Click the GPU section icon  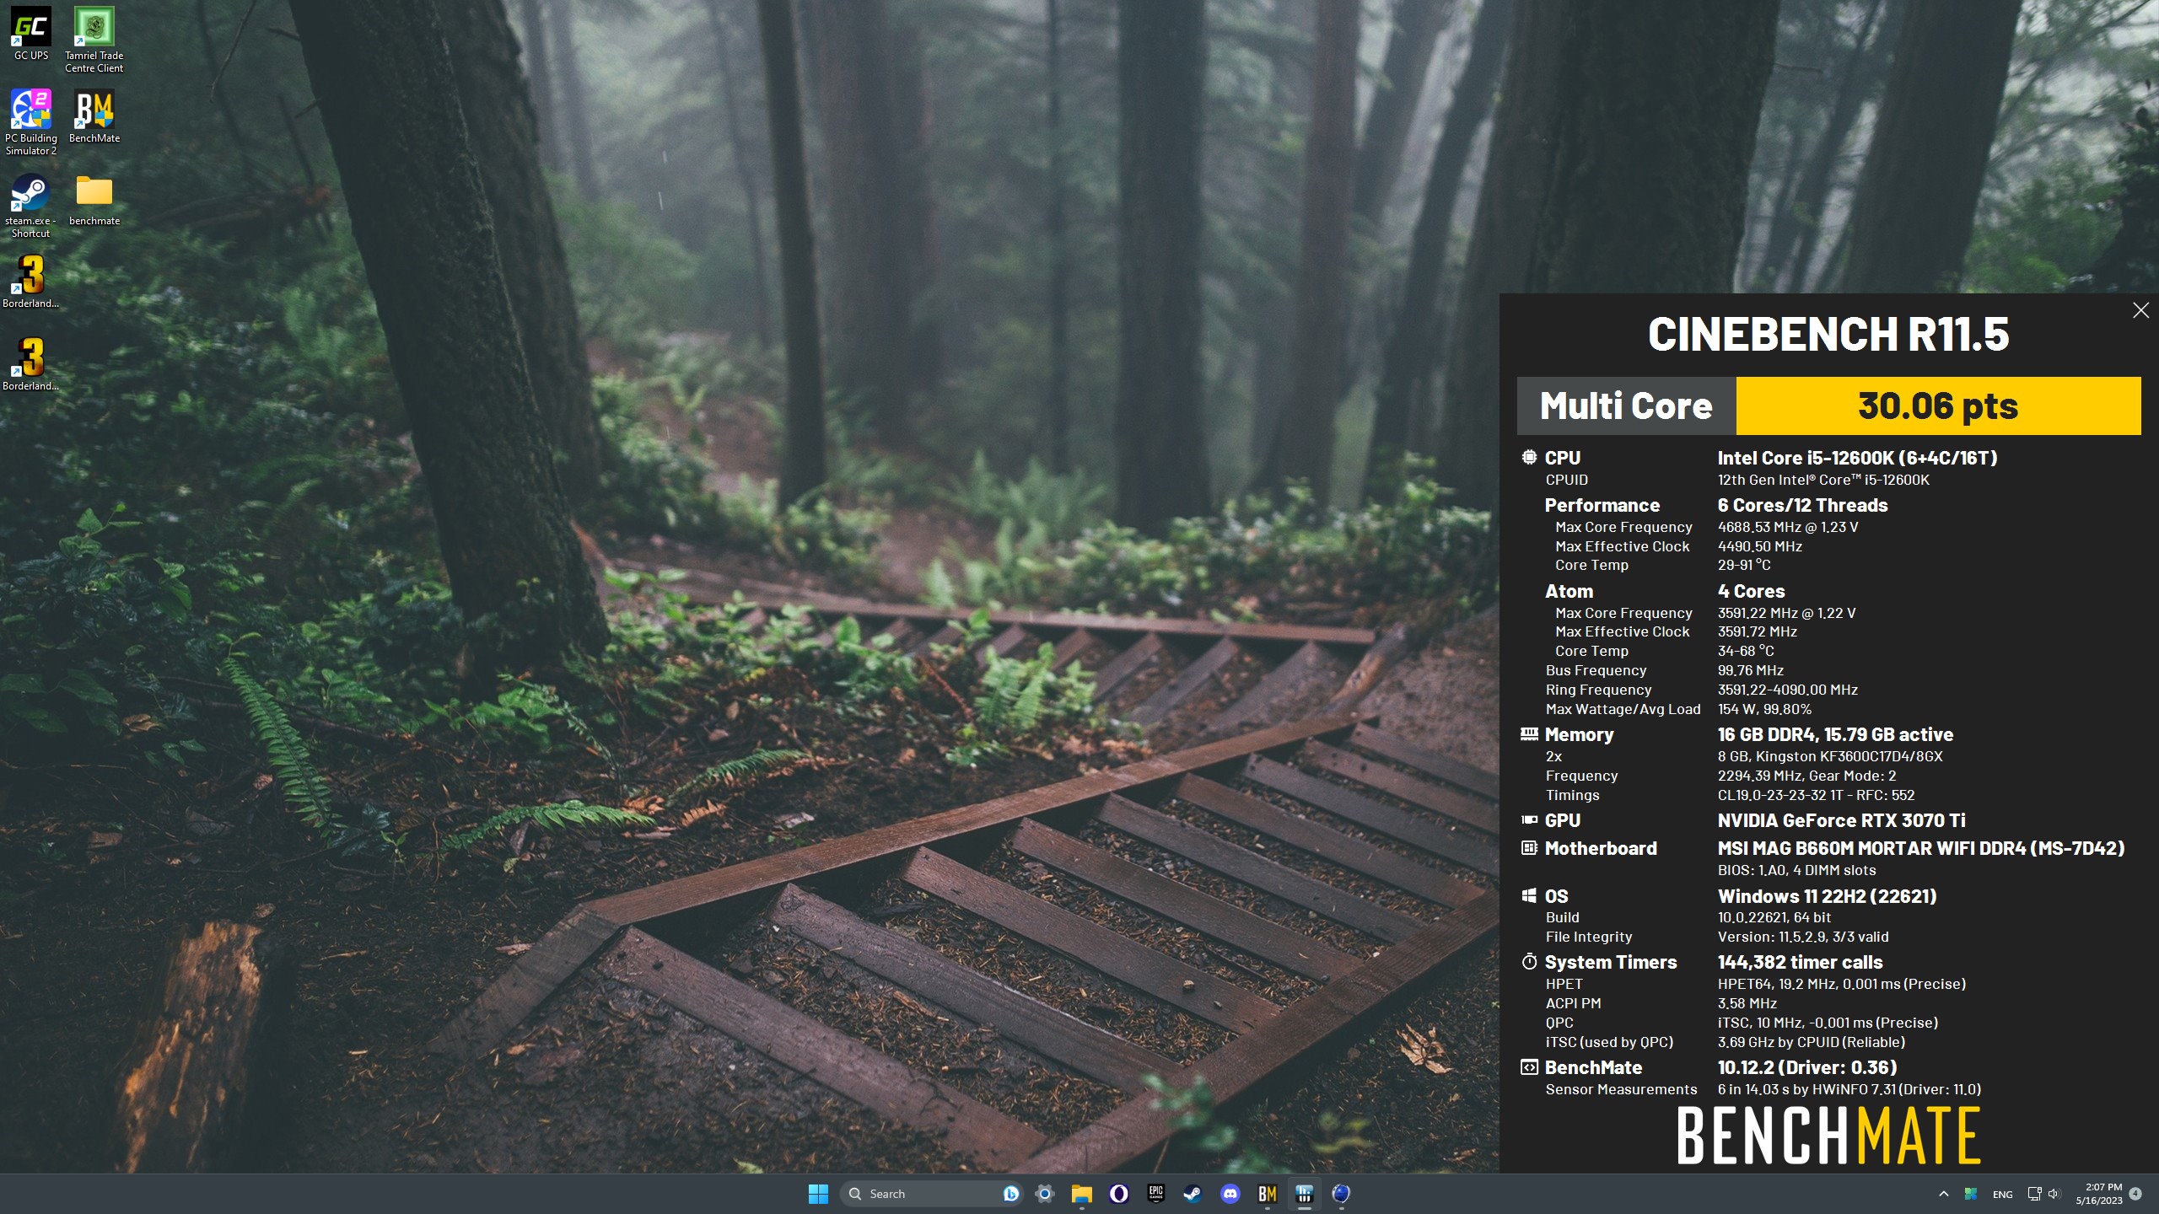1529,819
